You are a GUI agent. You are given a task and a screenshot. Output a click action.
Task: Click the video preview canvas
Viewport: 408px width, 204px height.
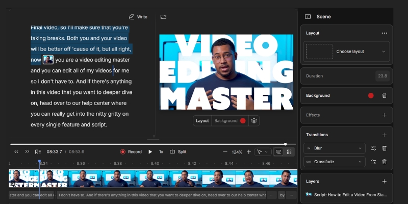tap(226, 72)
